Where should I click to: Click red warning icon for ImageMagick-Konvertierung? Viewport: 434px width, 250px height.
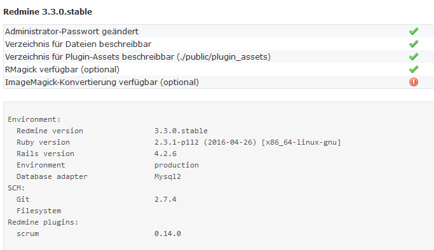click(414, 82)
